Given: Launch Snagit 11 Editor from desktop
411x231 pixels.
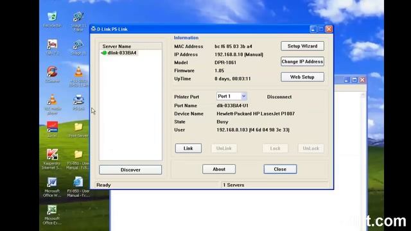Looking at the screenshot, I should [x=78, y=21].
